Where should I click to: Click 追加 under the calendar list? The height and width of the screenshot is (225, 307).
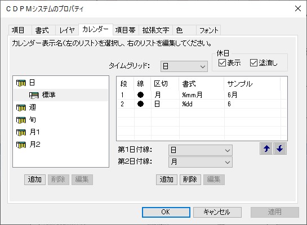35,179
